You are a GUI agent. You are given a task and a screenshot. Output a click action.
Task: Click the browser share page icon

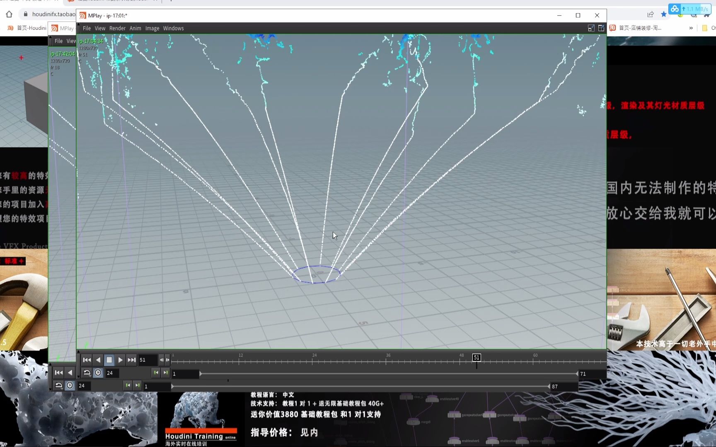(x=651, y=14)
